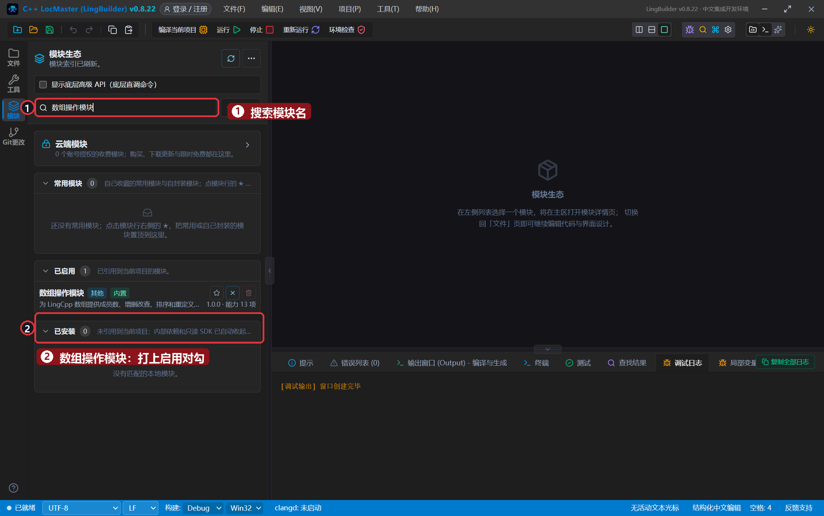Click the 登录 / 注册 button
This screenshot has height=516, width=824.
[186, 9]
